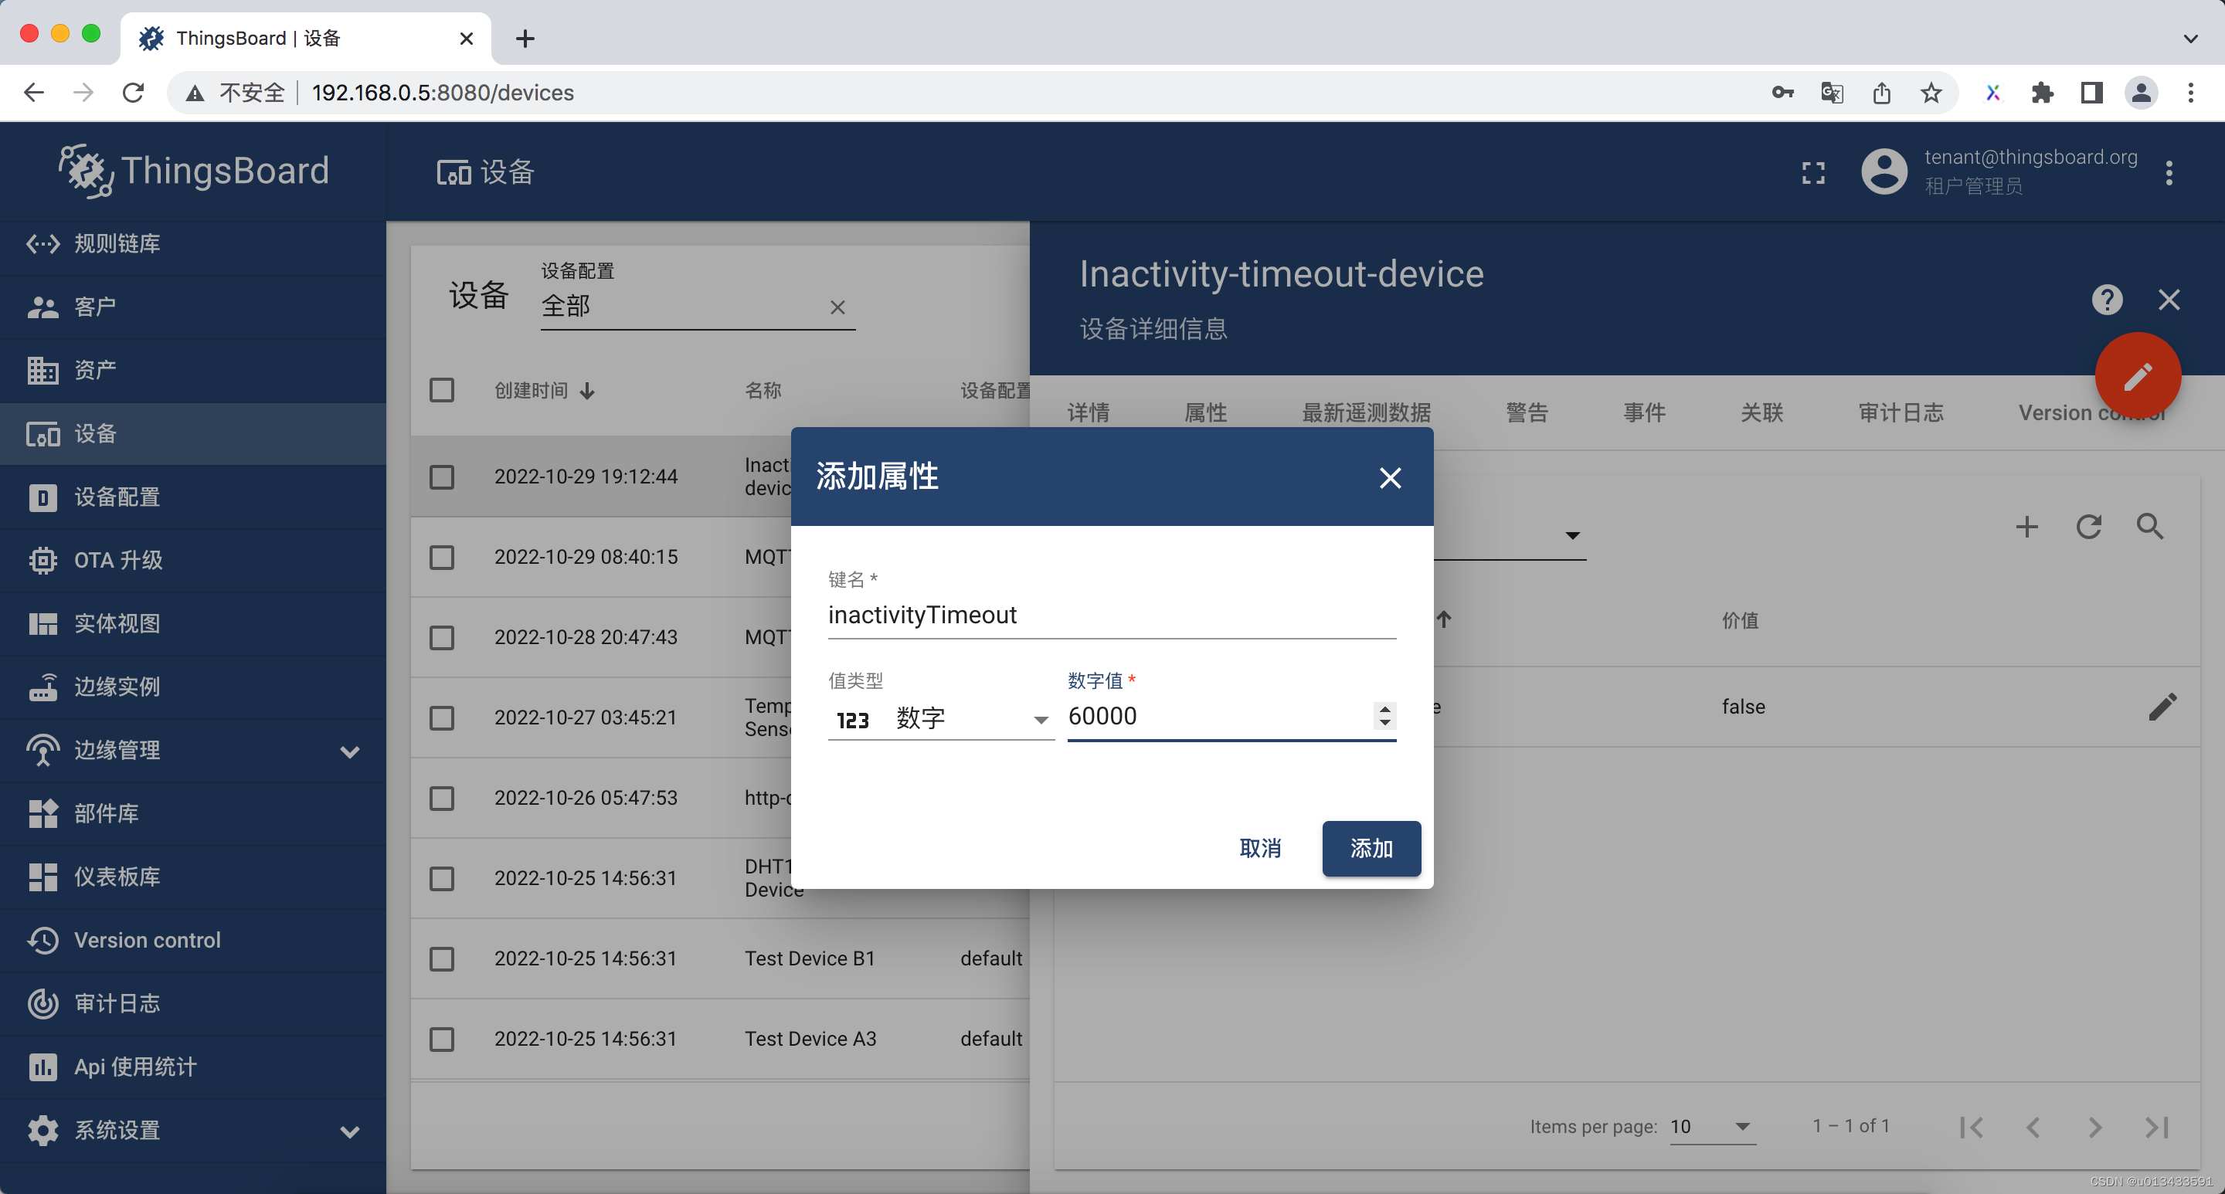Switch to the 属性 tab
This screenshot has height=1194, width=2225.
[x=1205, y=412]
